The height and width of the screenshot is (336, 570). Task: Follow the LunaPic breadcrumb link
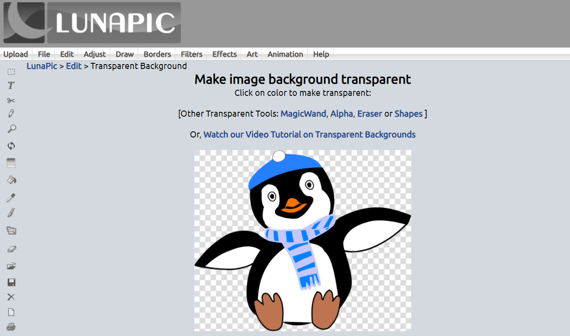42,66
